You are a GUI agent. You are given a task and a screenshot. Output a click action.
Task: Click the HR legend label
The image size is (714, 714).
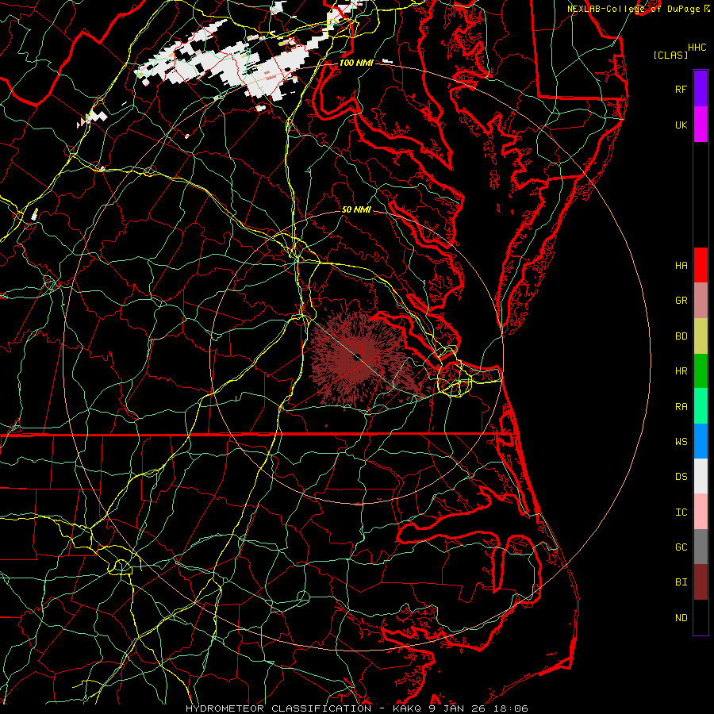point(681,371)
